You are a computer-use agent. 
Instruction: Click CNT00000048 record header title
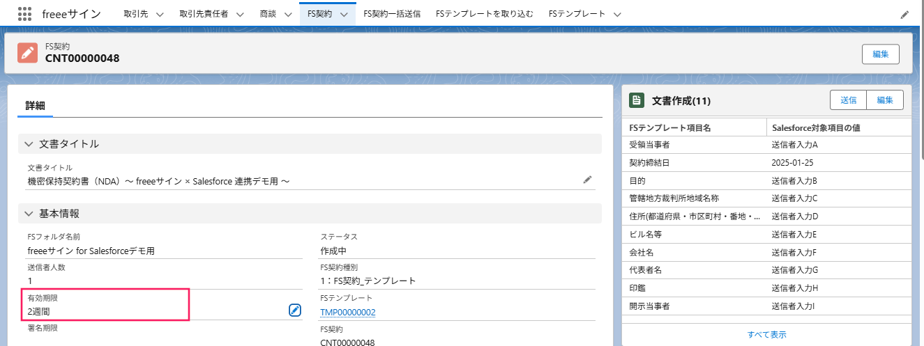[x=82, y=58]
